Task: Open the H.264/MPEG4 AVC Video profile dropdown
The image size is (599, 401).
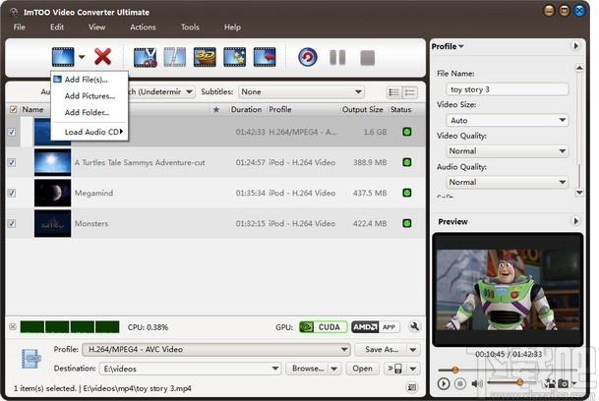Action: [x=216, y=350]
